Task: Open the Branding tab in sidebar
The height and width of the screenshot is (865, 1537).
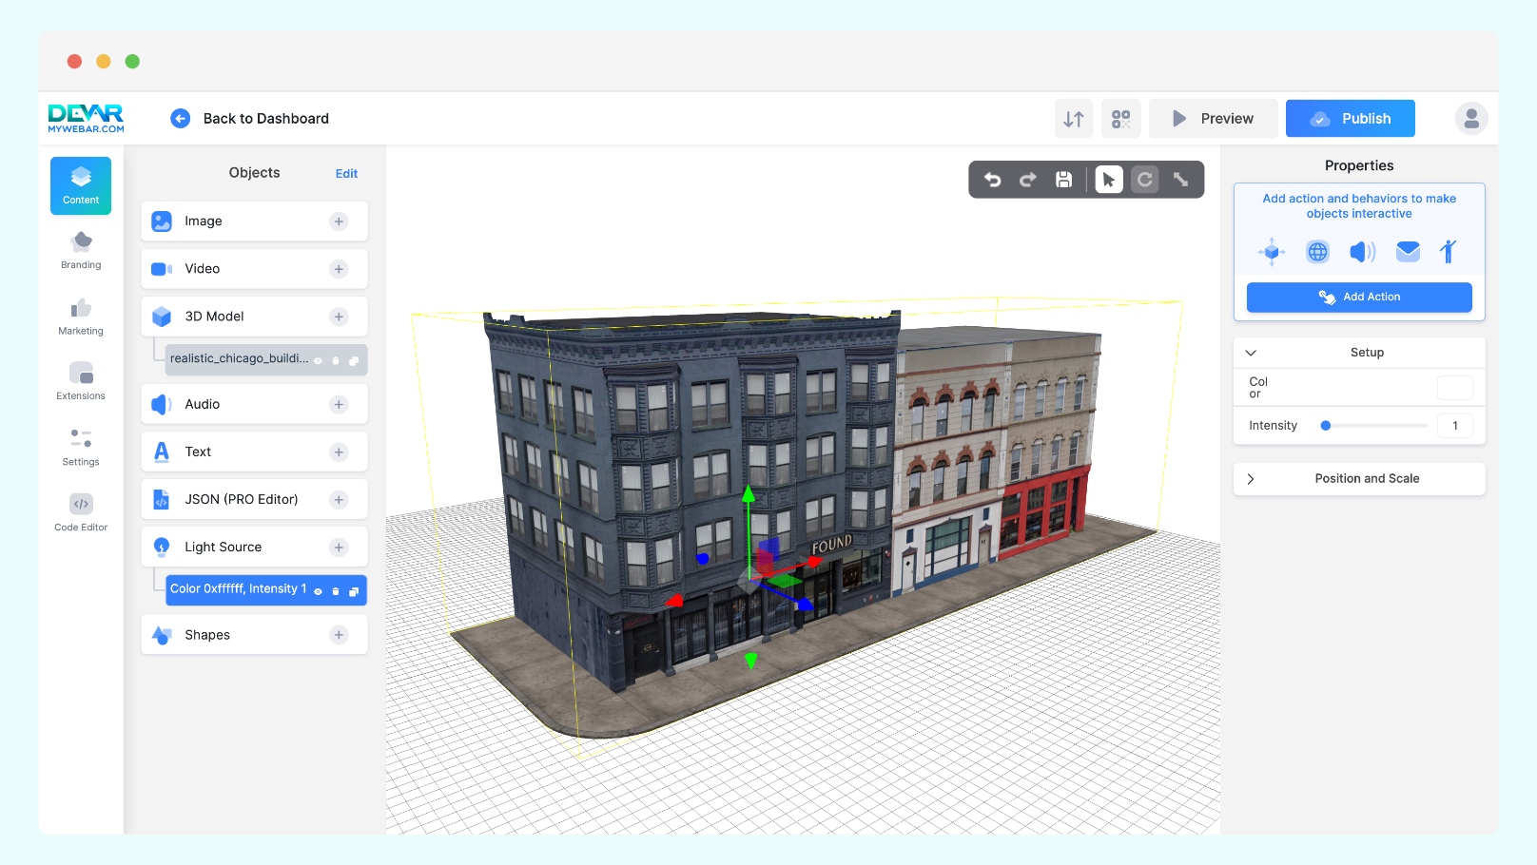Action: 81,251
